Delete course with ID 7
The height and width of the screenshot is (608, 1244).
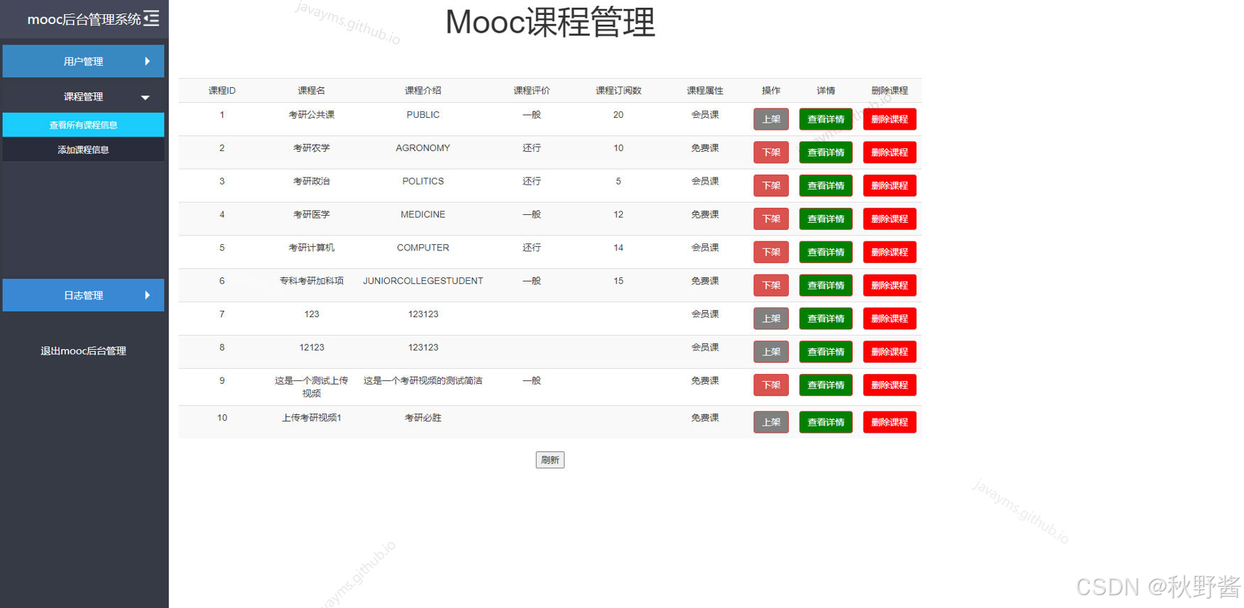(890, 319)
